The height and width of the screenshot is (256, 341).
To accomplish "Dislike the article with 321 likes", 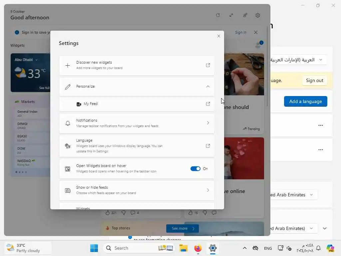I will coord(124,213).
